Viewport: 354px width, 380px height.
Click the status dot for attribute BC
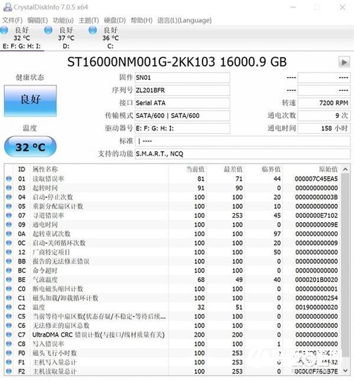9,271
